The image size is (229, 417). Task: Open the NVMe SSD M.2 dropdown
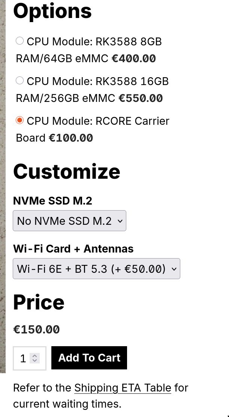click(69, 221)
